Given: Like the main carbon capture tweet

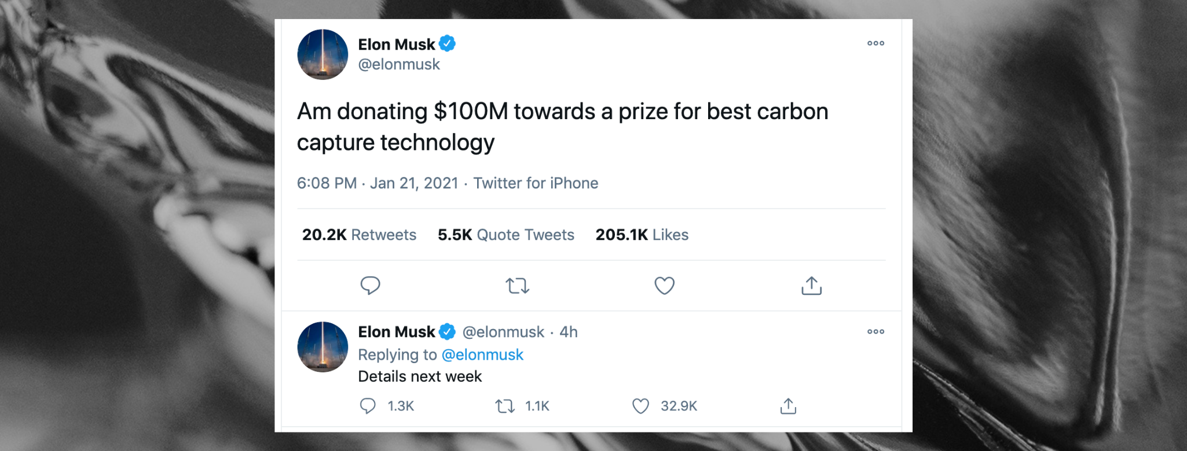Looking at the screenshot, I should (x=664, y=286).
